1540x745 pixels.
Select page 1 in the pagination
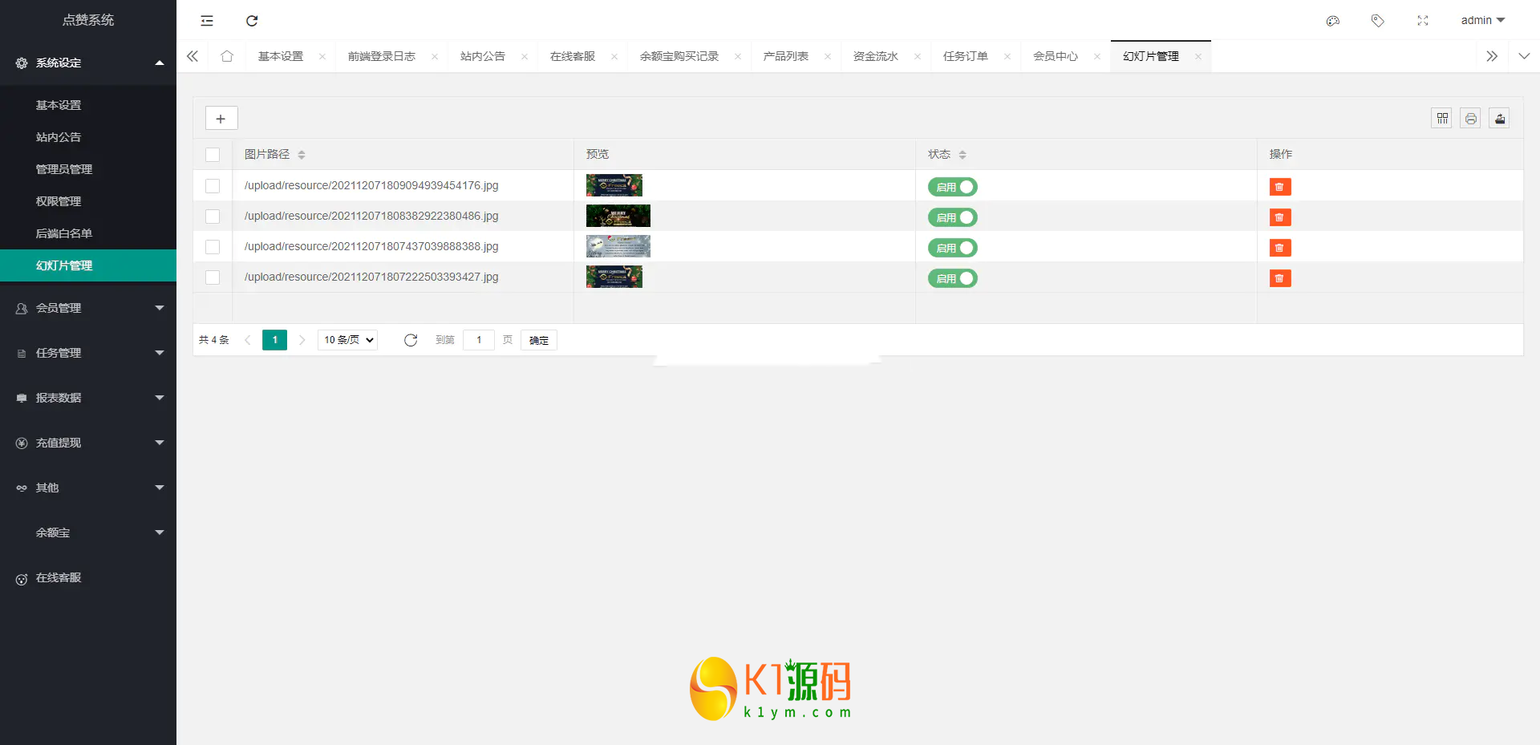click(274, 340)
